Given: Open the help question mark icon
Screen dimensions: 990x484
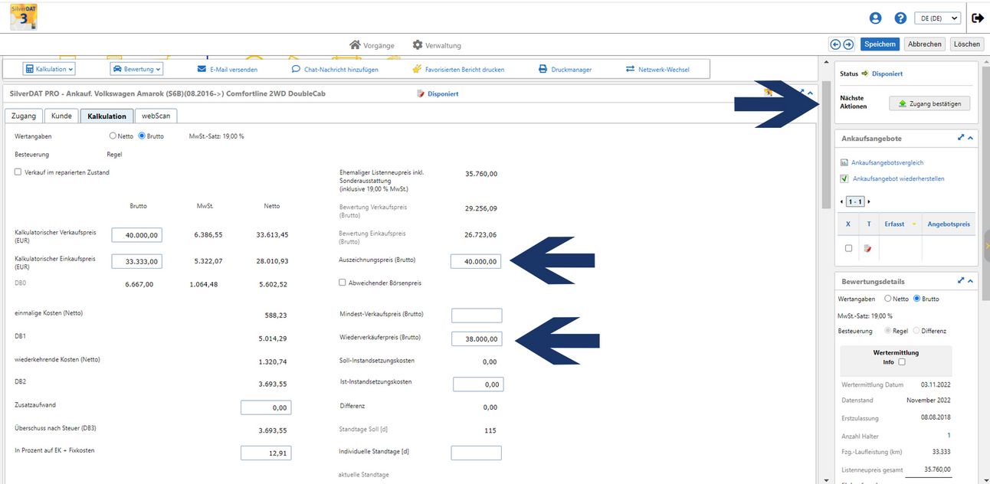Looking at the screenshot, I should [x=900, y=18].
